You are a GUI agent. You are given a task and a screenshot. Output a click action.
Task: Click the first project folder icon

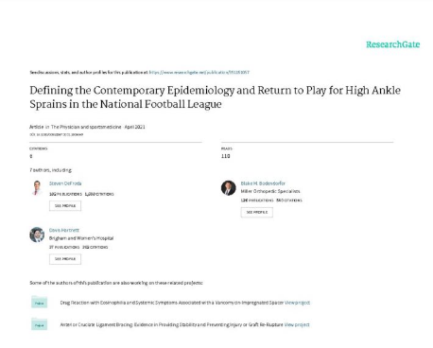(x=40, y=302)
